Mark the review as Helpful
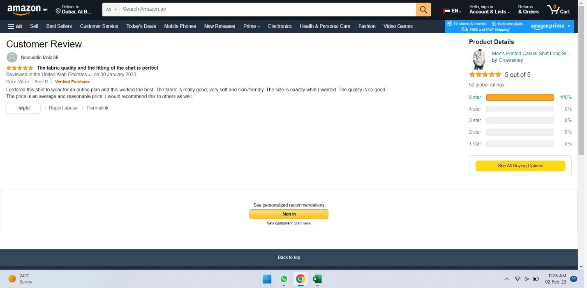This screenshot has height=288, width=587. pos(23,108)
